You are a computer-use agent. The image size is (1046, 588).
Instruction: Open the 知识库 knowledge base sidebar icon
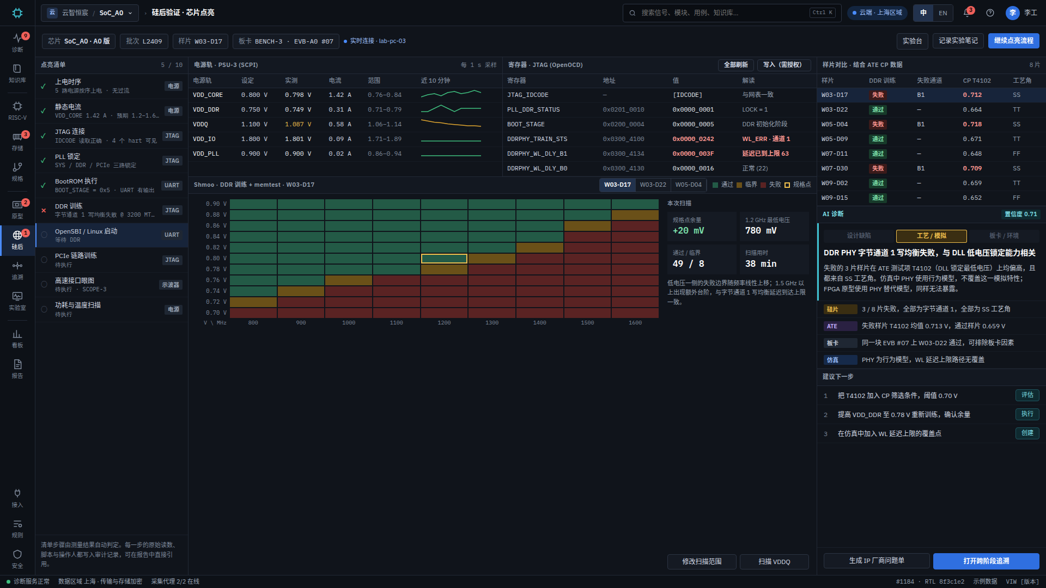pos(17,73)
